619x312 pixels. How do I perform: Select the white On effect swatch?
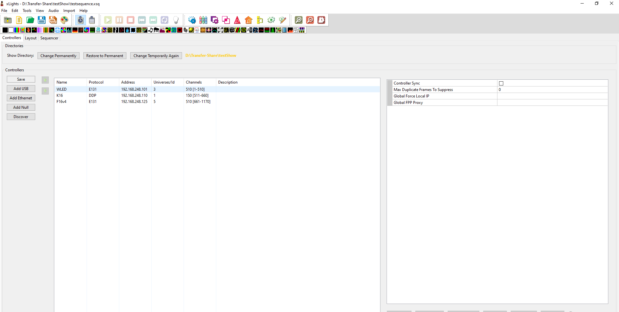click(x=11, y=30)
